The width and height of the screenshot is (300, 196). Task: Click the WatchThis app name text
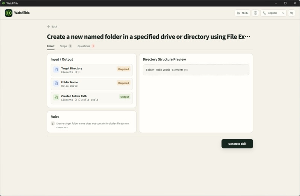tap(22, 13)
